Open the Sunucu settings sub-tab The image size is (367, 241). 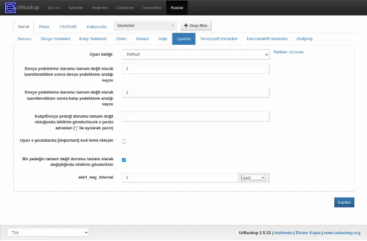pyautogui.click(x=25, y=39)
